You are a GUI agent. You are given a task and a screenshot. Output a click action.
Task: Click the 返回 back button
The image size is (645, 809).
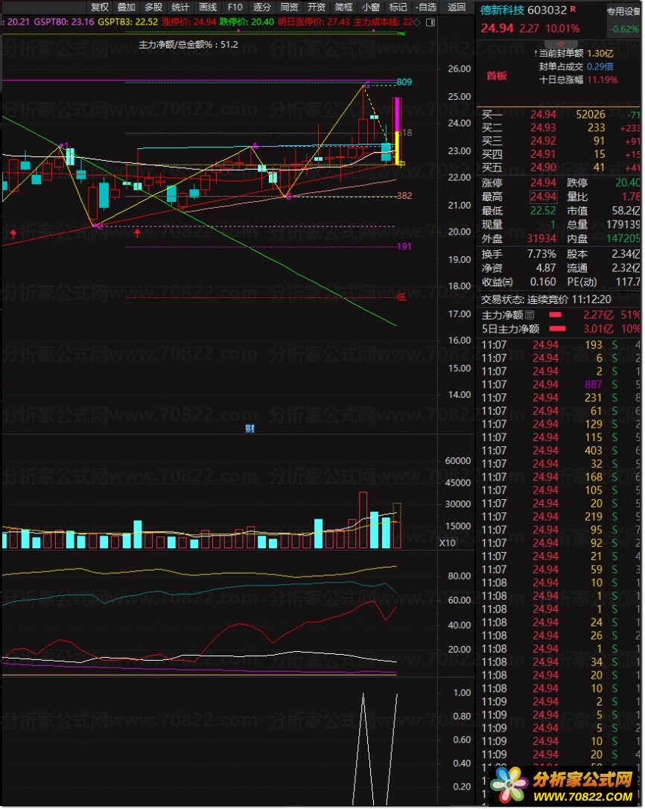pyautogui.click(x=456, y=7)
